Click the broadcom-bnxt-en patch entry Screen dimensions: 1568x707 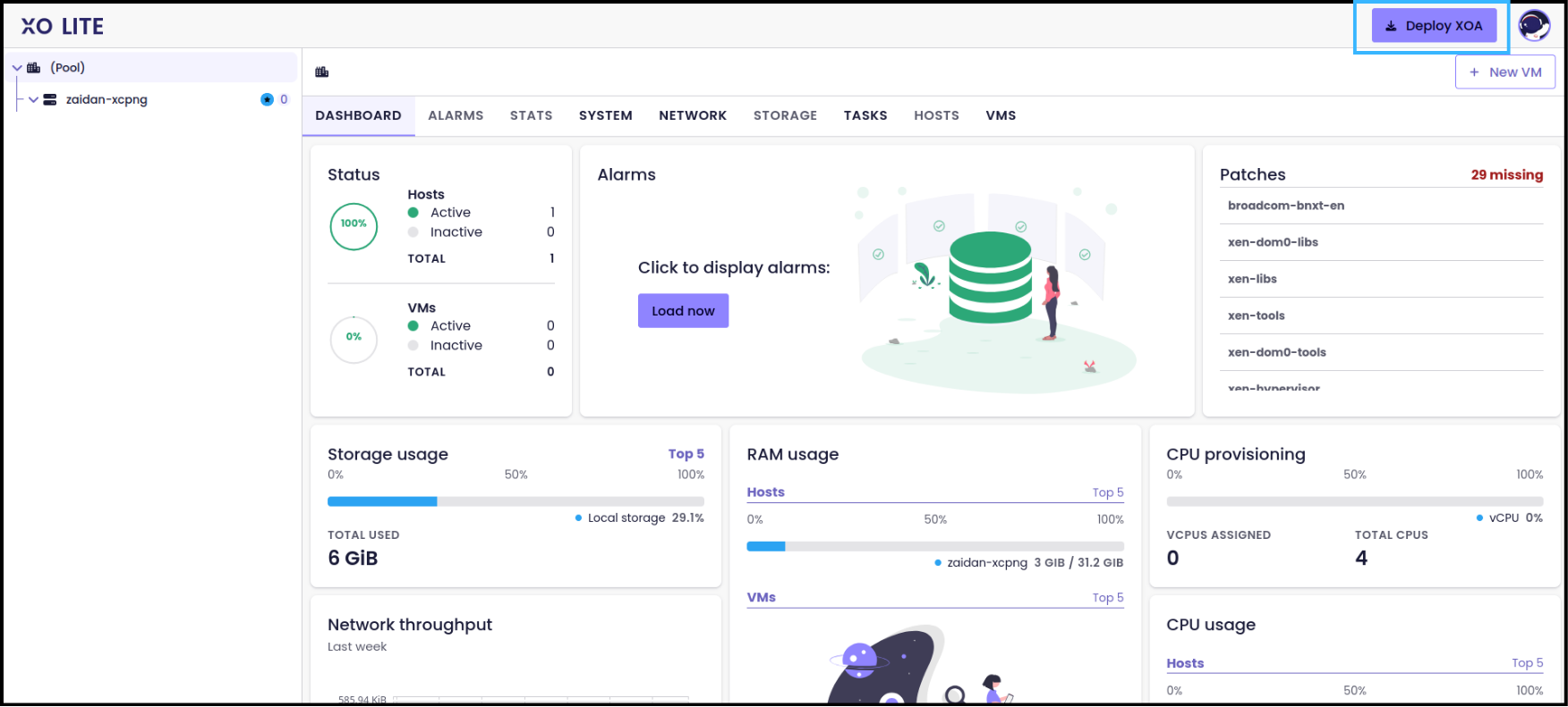click(1286, 206)
